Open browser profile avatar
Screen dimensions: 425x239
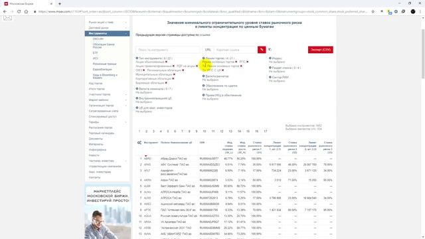(x=413, y=12)
